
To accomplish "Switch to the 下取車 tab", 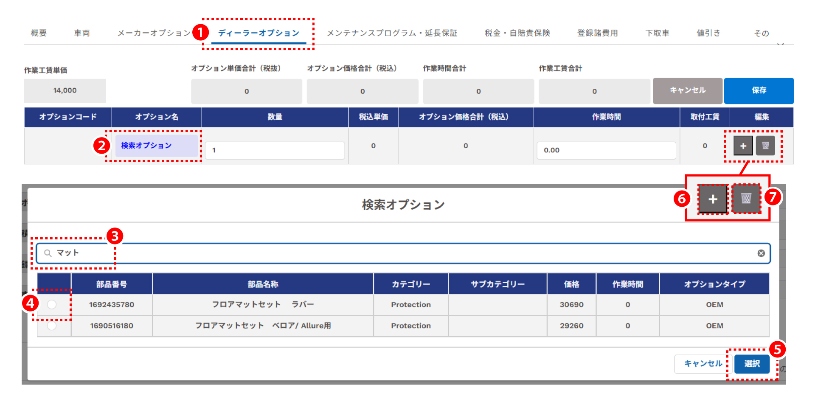I will click(657, 33).
